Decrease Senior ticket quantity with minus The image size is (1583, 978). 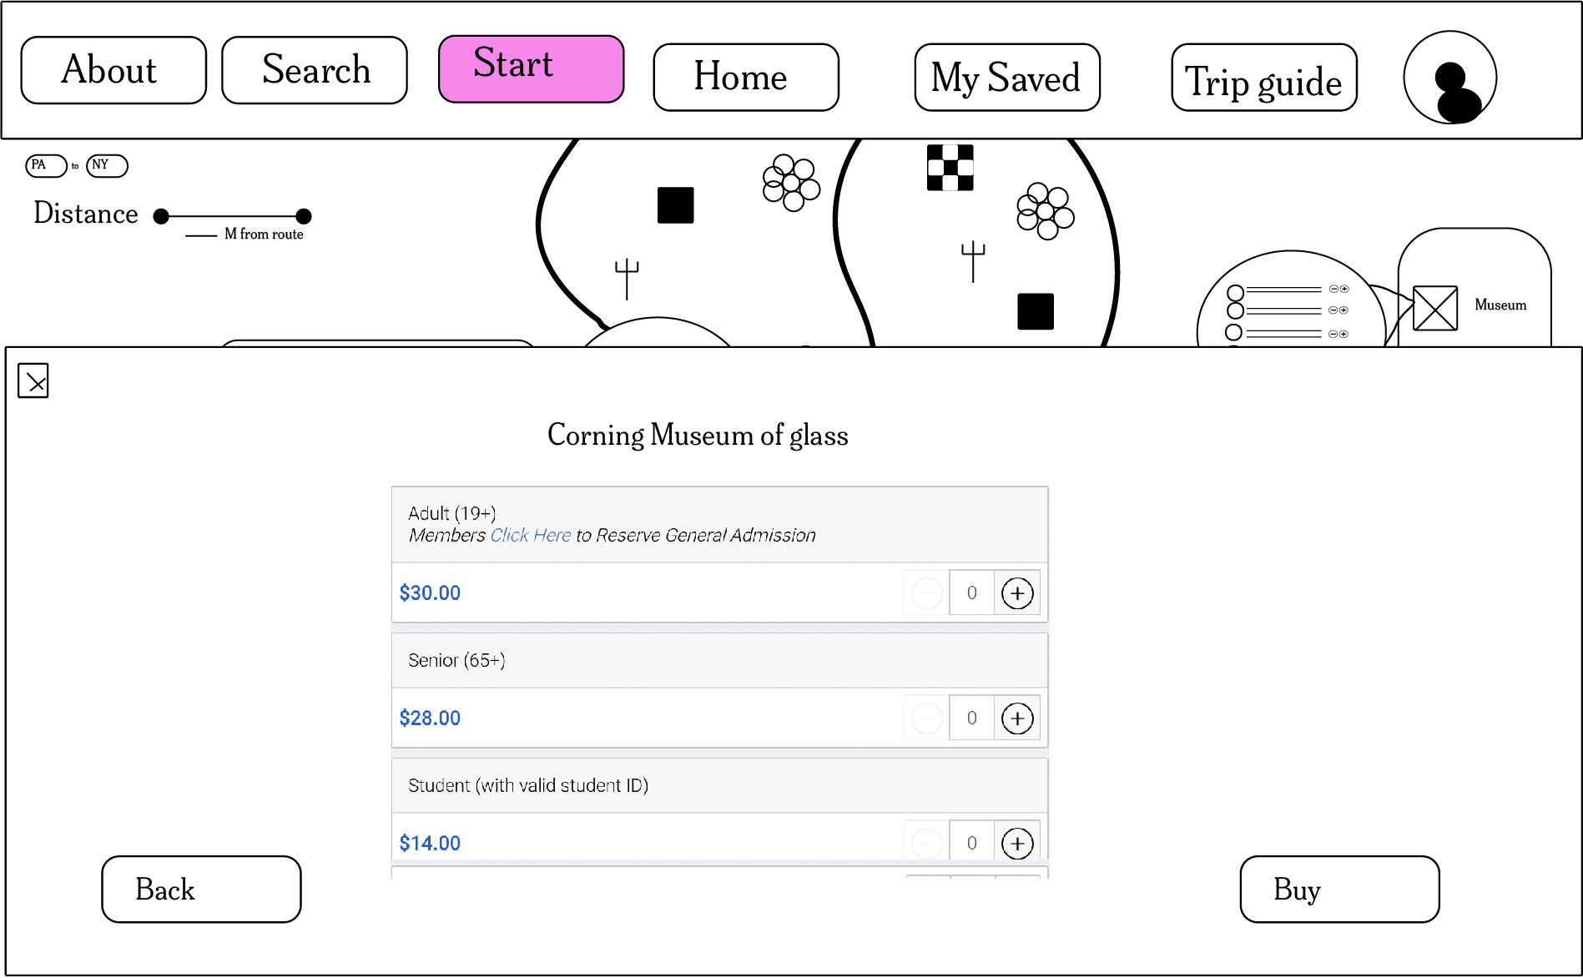(x=927, y=718)
